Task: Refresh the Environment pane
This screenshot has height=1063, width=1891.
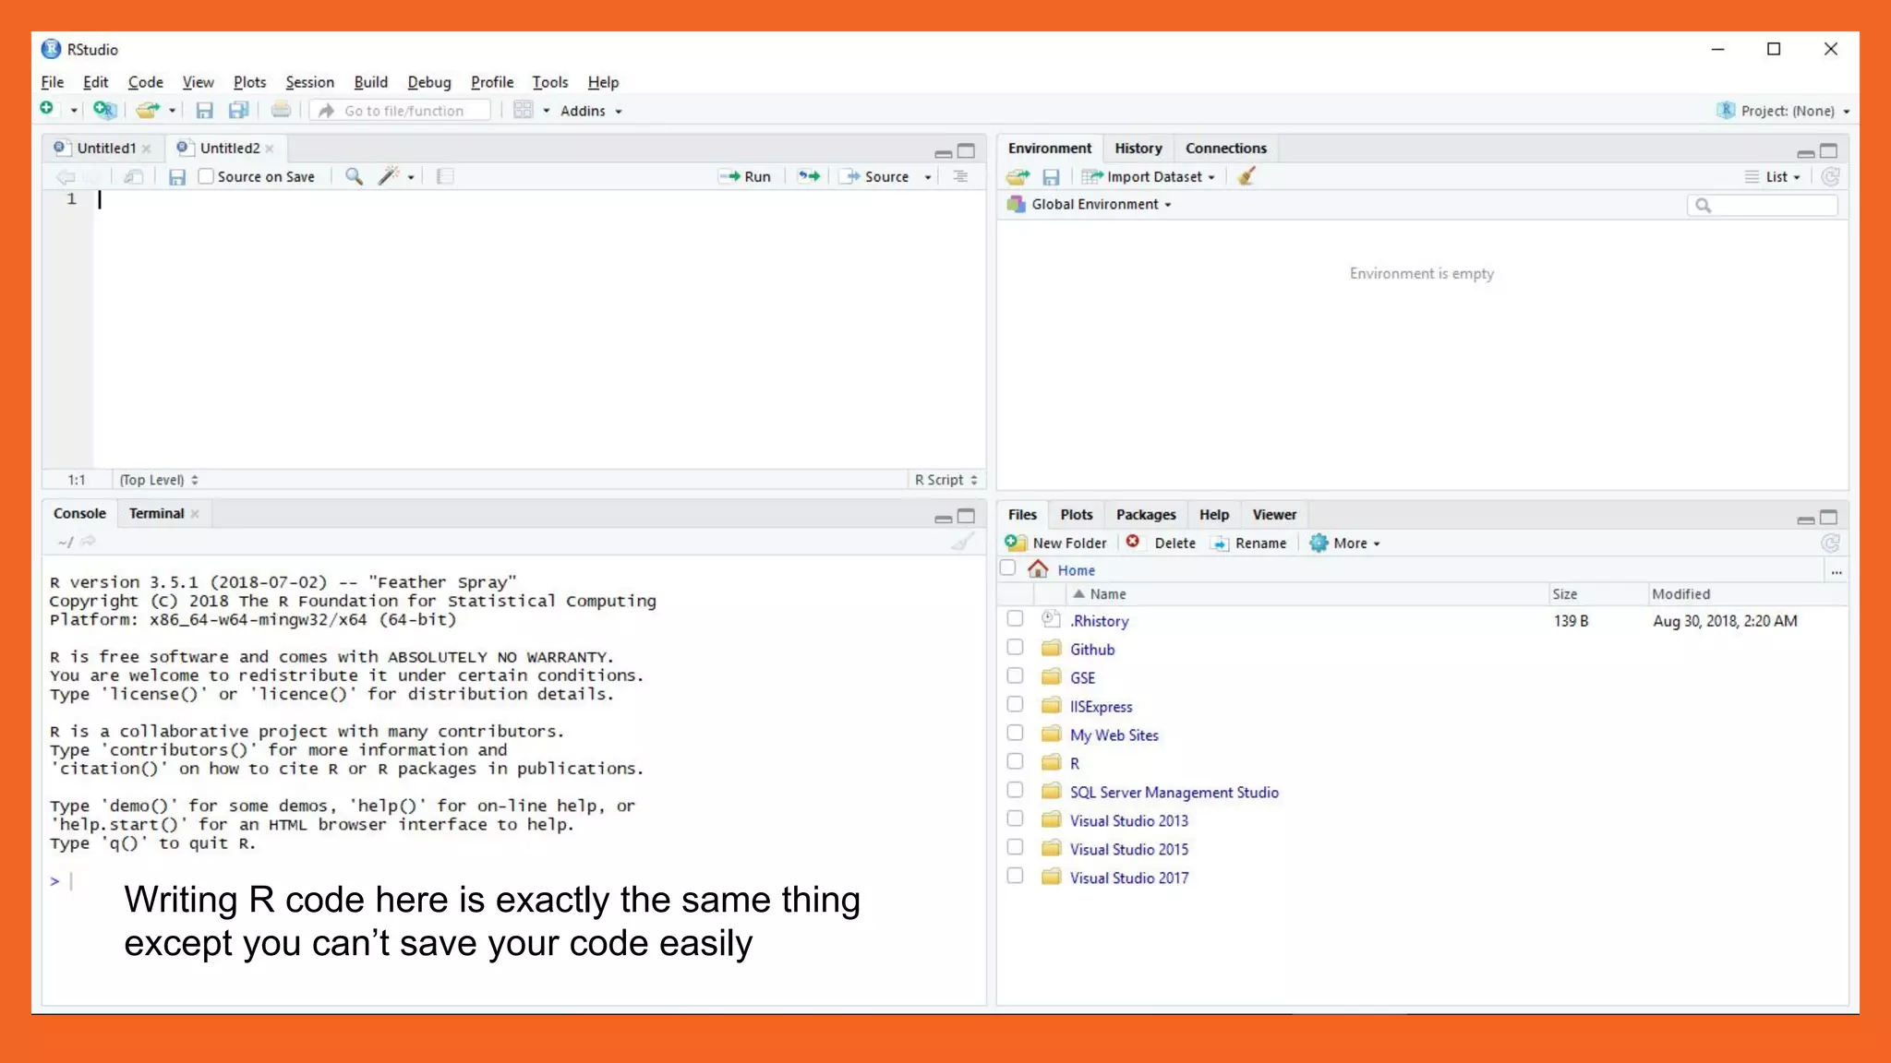Action: 1830,176
